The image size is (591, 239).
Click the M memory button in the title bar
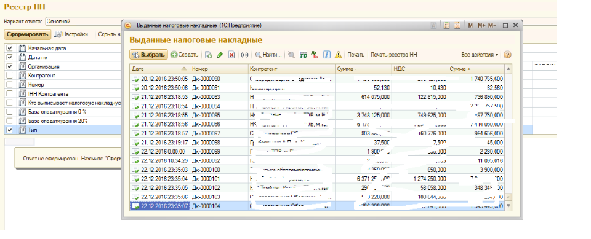[x=470, y=25]
